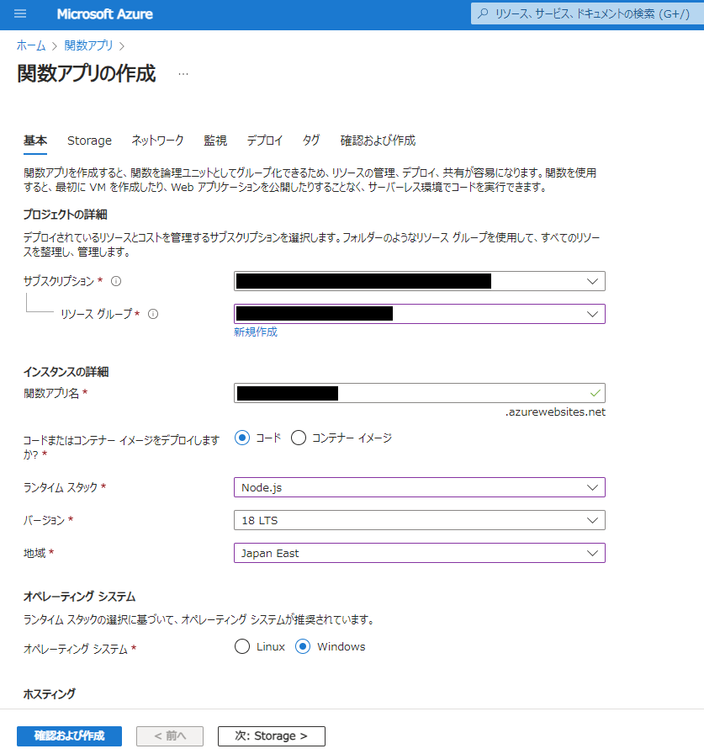This screenshot has width=704, height=754.
Task: Click the resource group info icon
Action: (153, 314)
